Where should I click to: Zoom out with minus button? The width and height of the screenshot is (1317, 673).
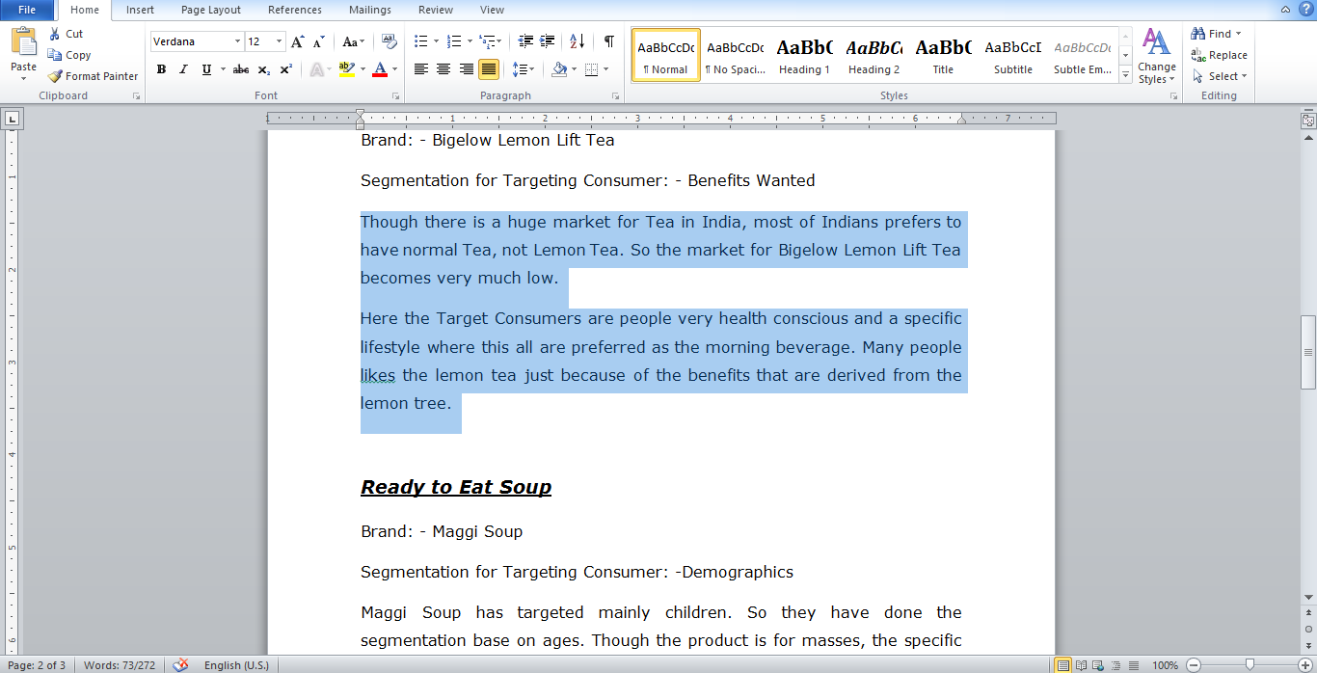[x=1194, y=664]
